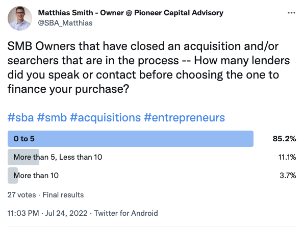Click the 11.1% result value
304x227 pixels.
point(287,157)
